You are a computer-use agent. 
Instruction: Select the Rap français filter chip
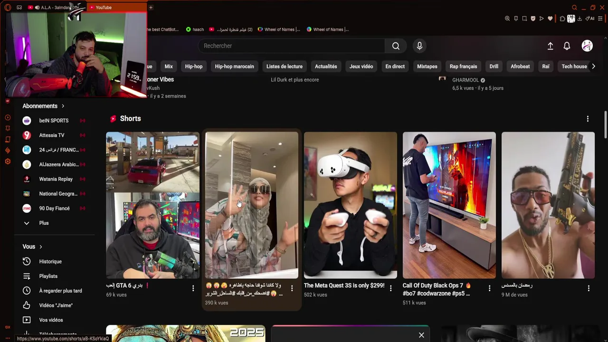(x=464, y=66)
